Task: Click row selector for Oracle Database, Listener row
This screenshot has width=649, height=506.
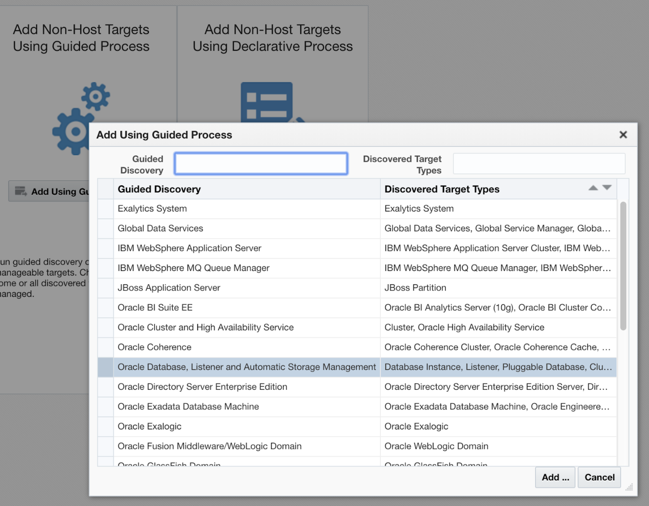Action: click(106, 367)
